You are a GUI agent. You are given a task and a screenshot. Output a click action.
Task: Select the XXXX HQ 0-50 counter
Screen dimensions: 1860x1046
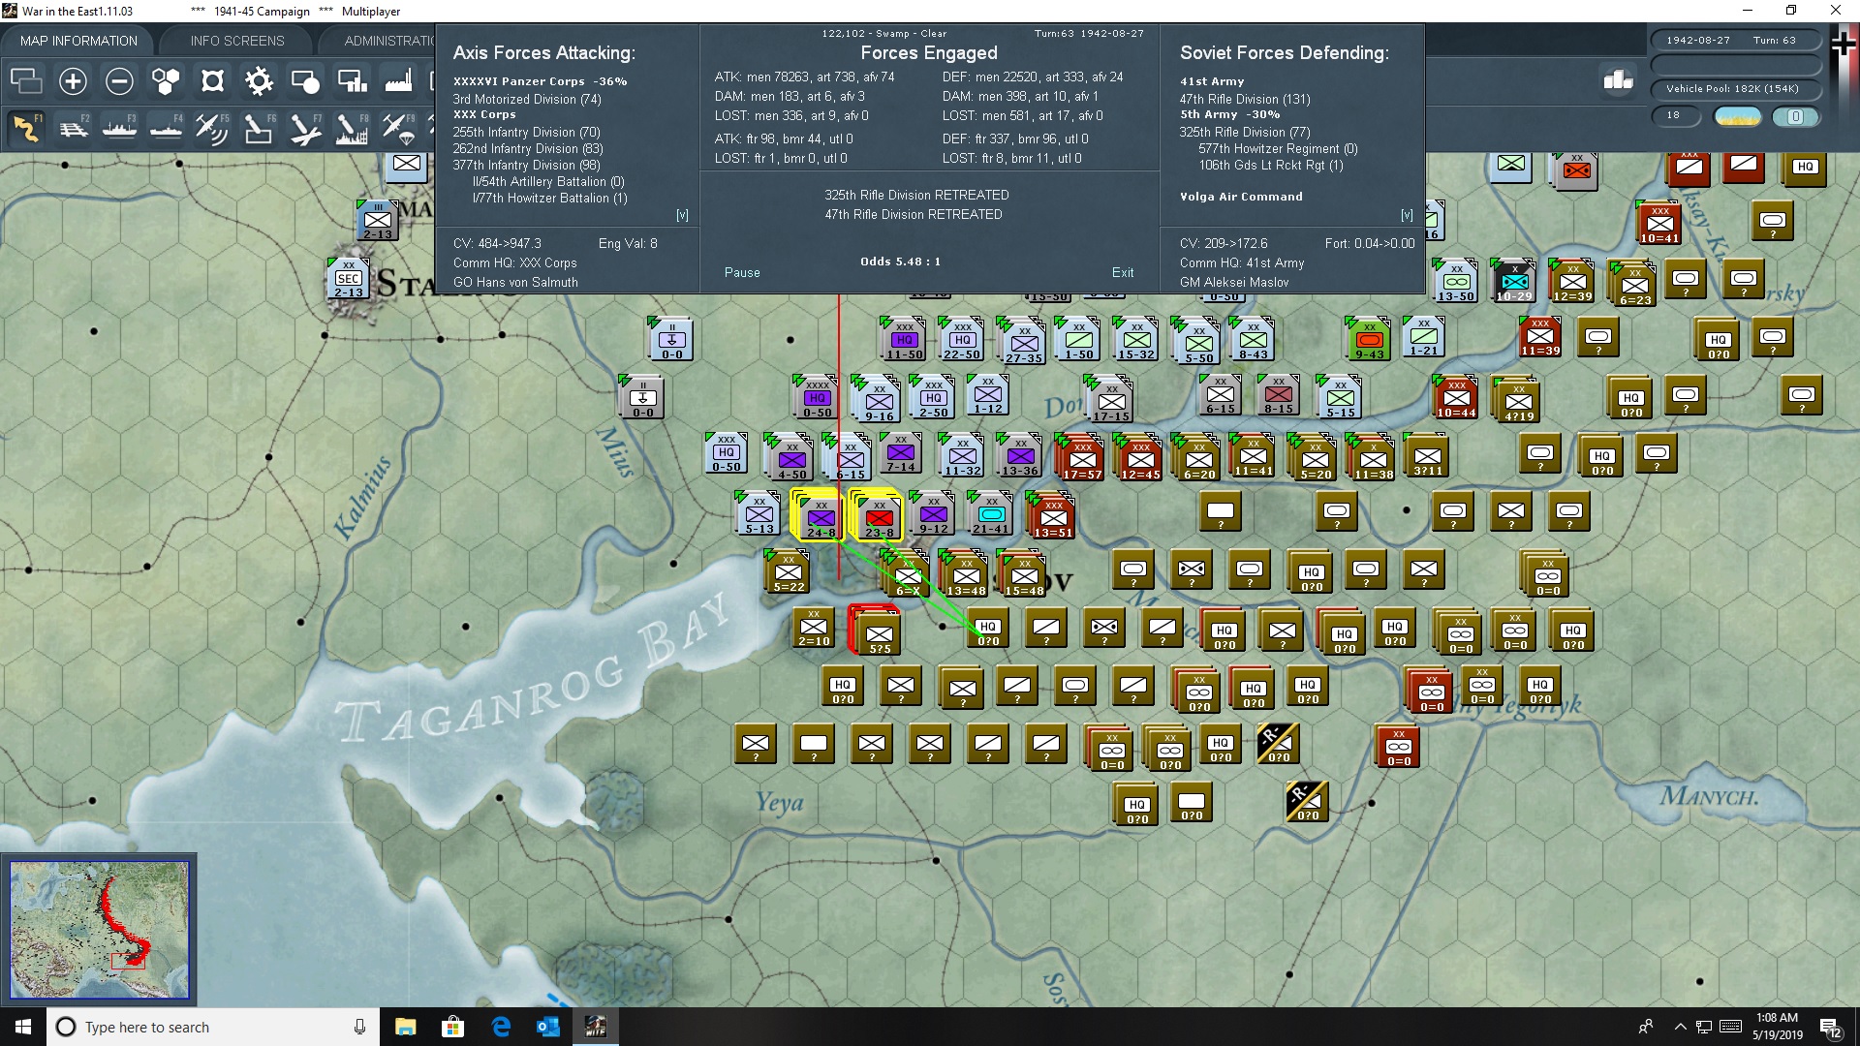pos(816,397)
